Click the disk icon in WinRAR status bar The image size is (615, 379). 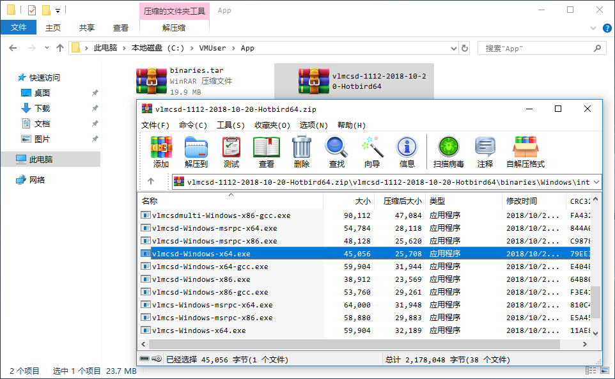point(144,359)
